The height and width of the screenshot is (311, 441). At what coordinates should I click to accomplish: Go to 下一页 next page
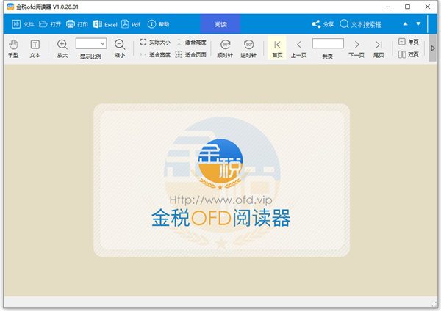356,48
